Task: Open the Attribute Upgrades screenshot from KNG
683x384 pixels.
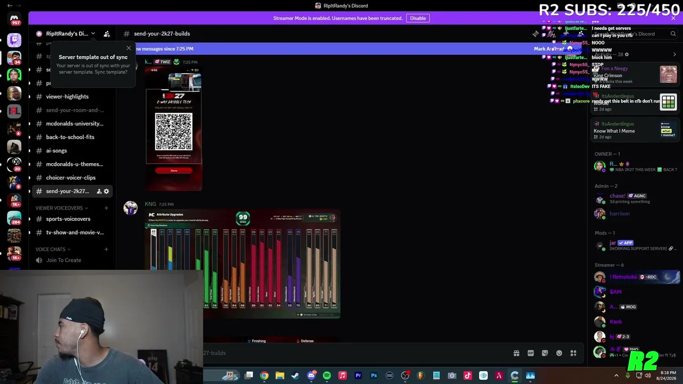Action: (x=243, y=265)
